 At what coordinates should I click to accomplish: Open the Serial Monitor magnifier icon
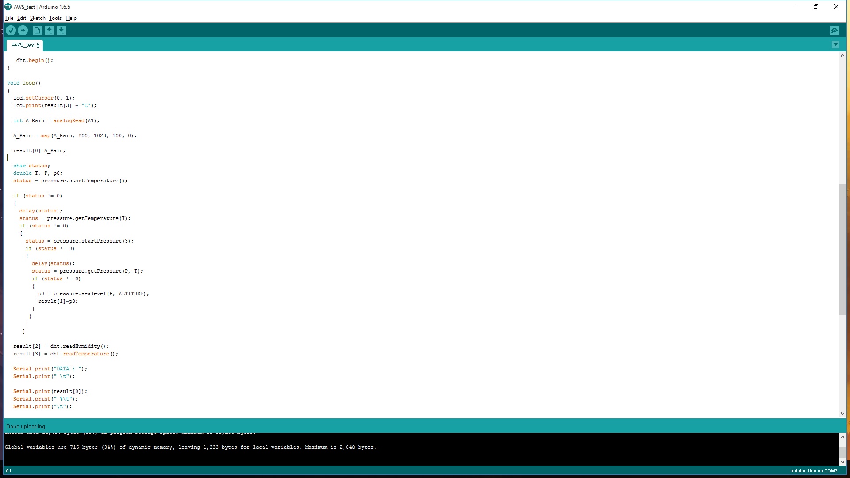coord(835,31)
